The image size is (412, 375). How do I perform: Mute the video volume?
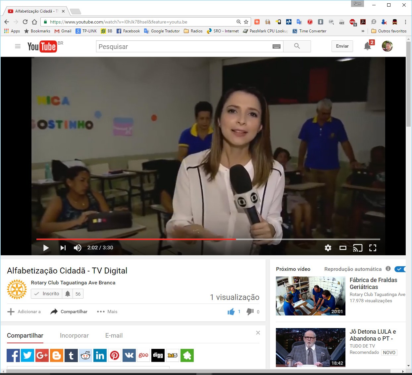coord(77,248)
